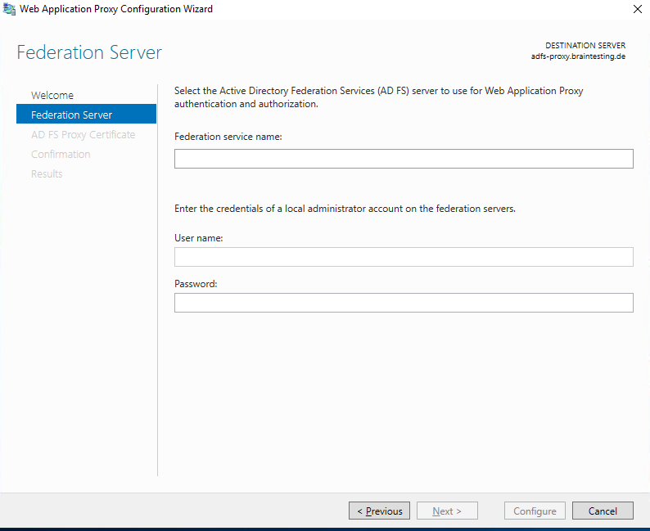This screenshot has height=531, width=650.
Task: Click the Password label
Action: point(196,284)
